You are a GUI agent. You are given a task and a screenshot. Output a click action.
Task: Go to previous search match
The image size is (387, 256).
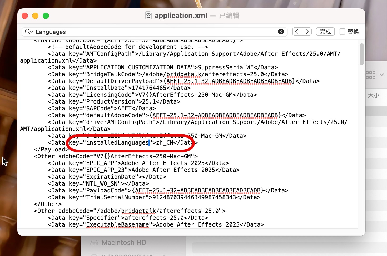pyautogui.click(x=297, y=32)
